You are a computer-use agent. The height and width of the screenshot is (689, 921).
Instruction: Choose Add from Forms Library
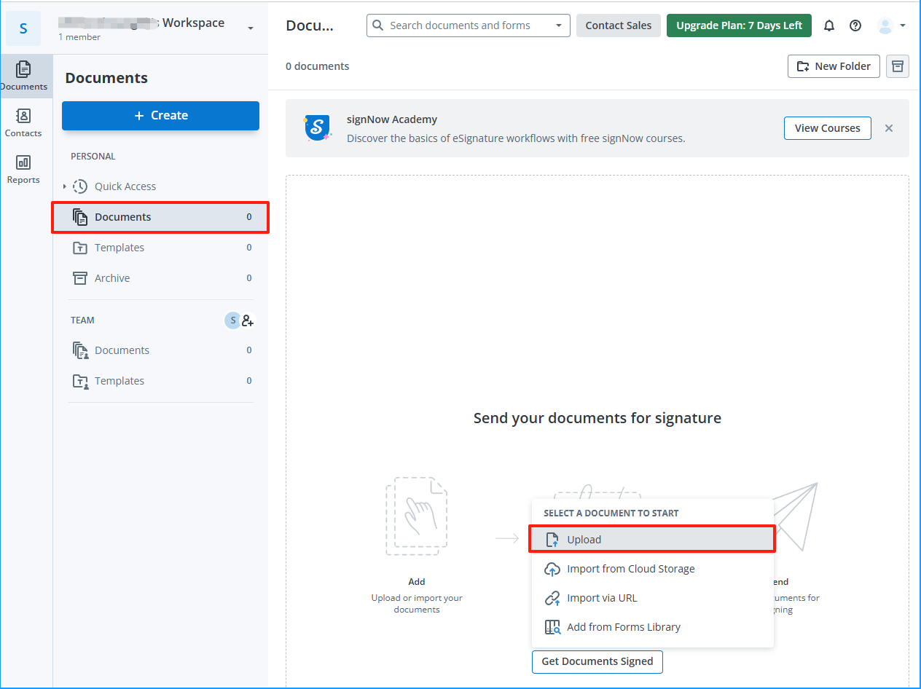(652, 627)
